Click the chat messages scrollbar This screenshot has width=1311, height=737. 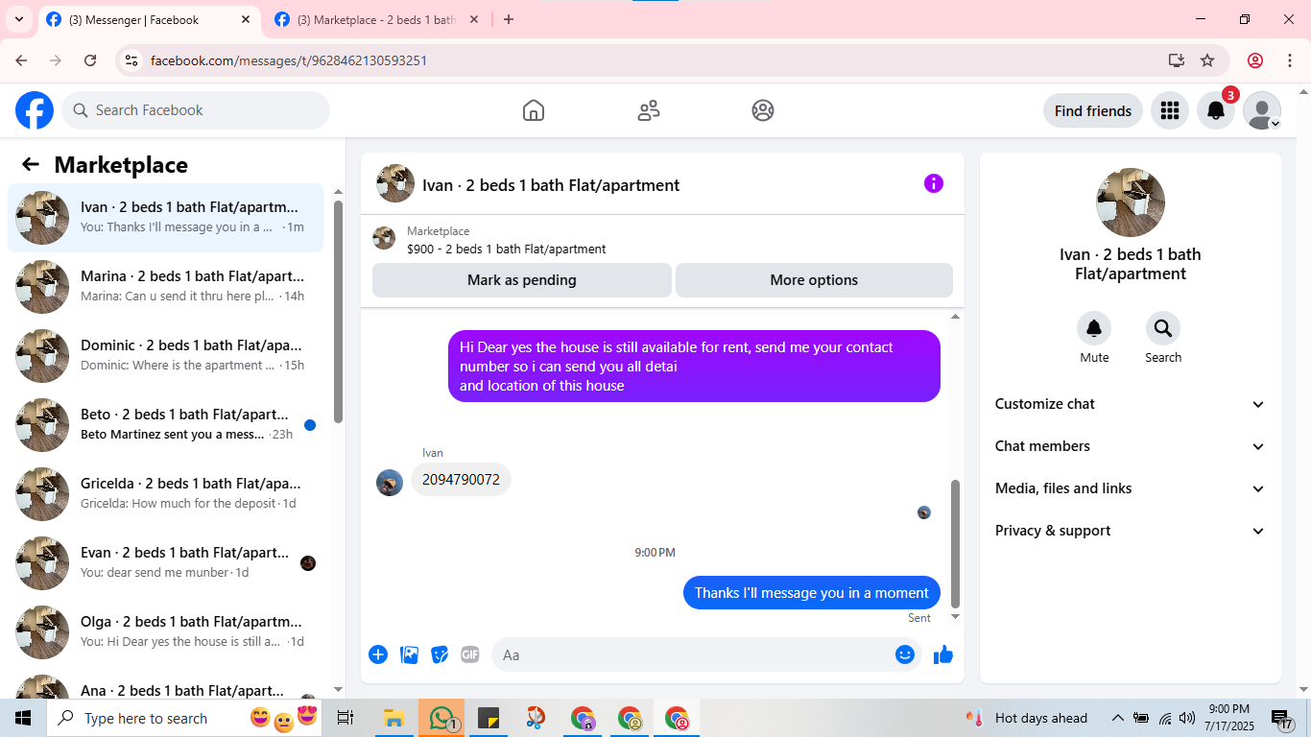click(955, 542)
